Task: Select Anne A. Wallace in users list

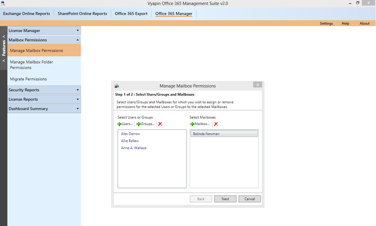Action: 134,148
